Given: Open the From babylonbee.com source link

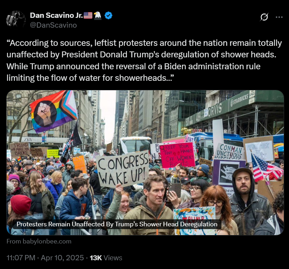Looking at the screenshot, I should click(x=39, y=241).
